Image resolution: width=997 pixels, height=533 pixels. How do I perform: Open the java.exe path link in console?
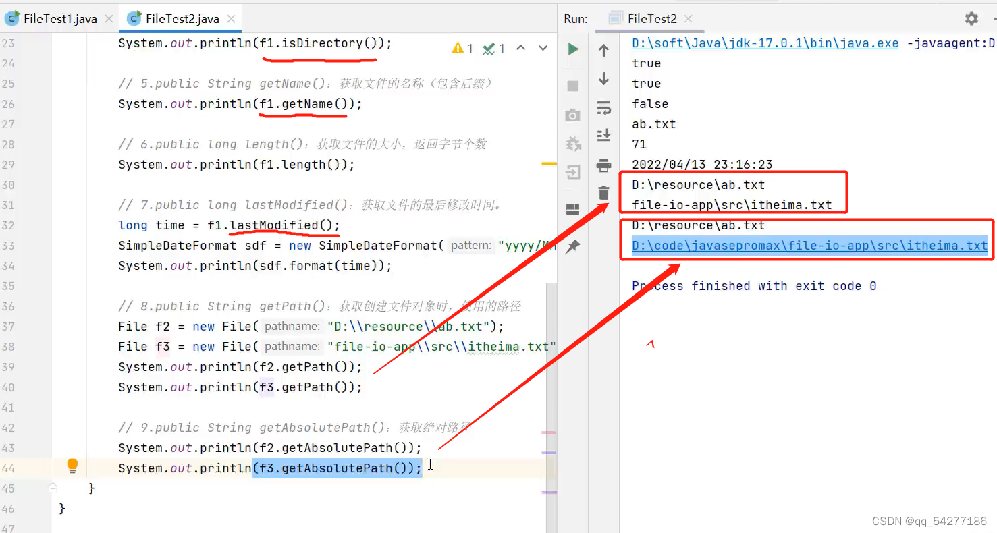click(x=765, y=43)
